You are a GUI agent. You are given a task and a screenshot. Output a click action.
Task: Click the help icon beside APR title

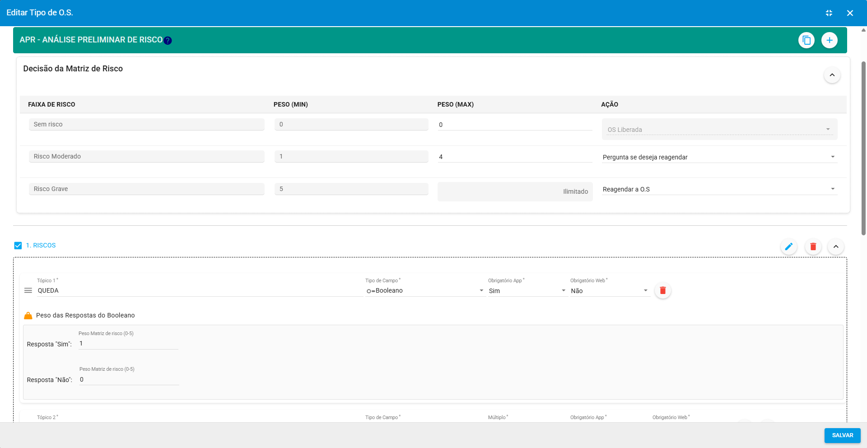[168, 41]
